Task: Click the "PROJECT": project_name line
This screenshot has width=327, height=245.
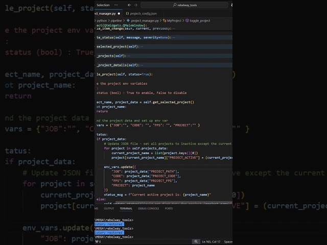Action: [133, 185]
